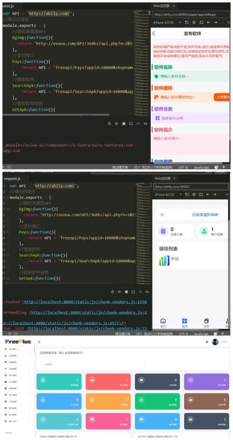Click the JavaScript language indicator in the top status bar
Viewport: 233px width, 440px height.
coord(201,167)
